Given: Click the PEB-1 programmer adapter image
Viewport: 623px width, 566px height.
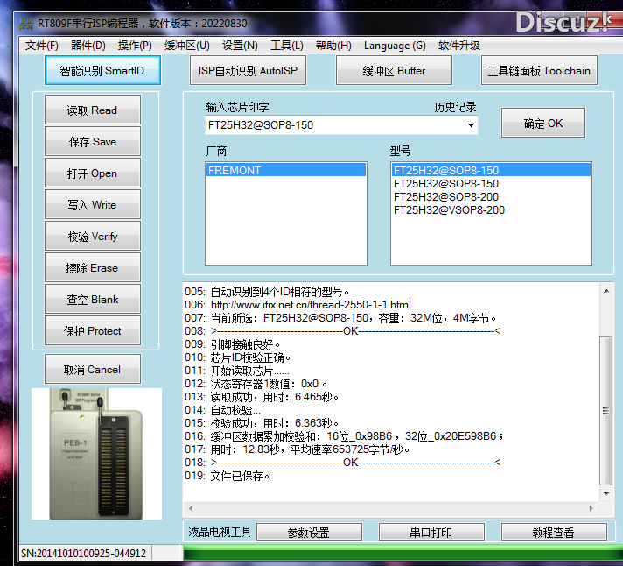Looking at the screenshot, I should pos(96,454).
